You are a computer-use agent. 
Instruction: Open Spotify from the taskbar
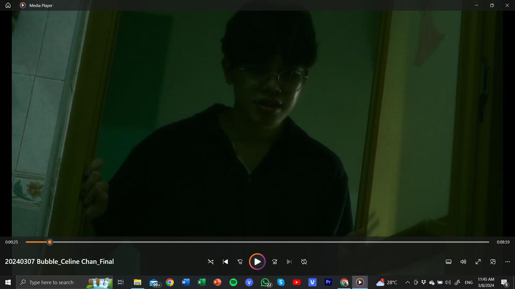click(233, 282)
